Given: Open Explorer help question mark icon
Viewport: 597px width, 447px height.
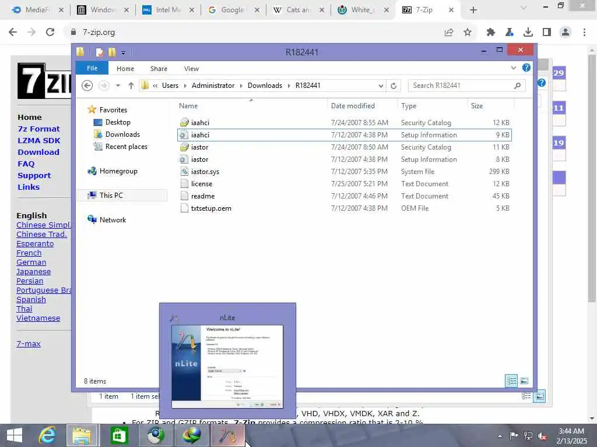Looking at the screenshot, I should coord(526,68).
